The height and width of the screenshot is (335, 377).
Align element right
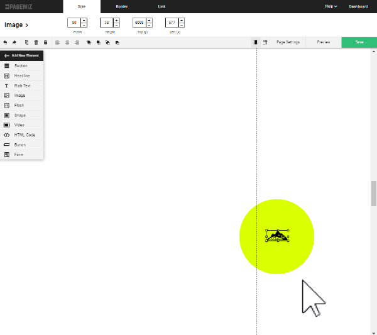77,43
